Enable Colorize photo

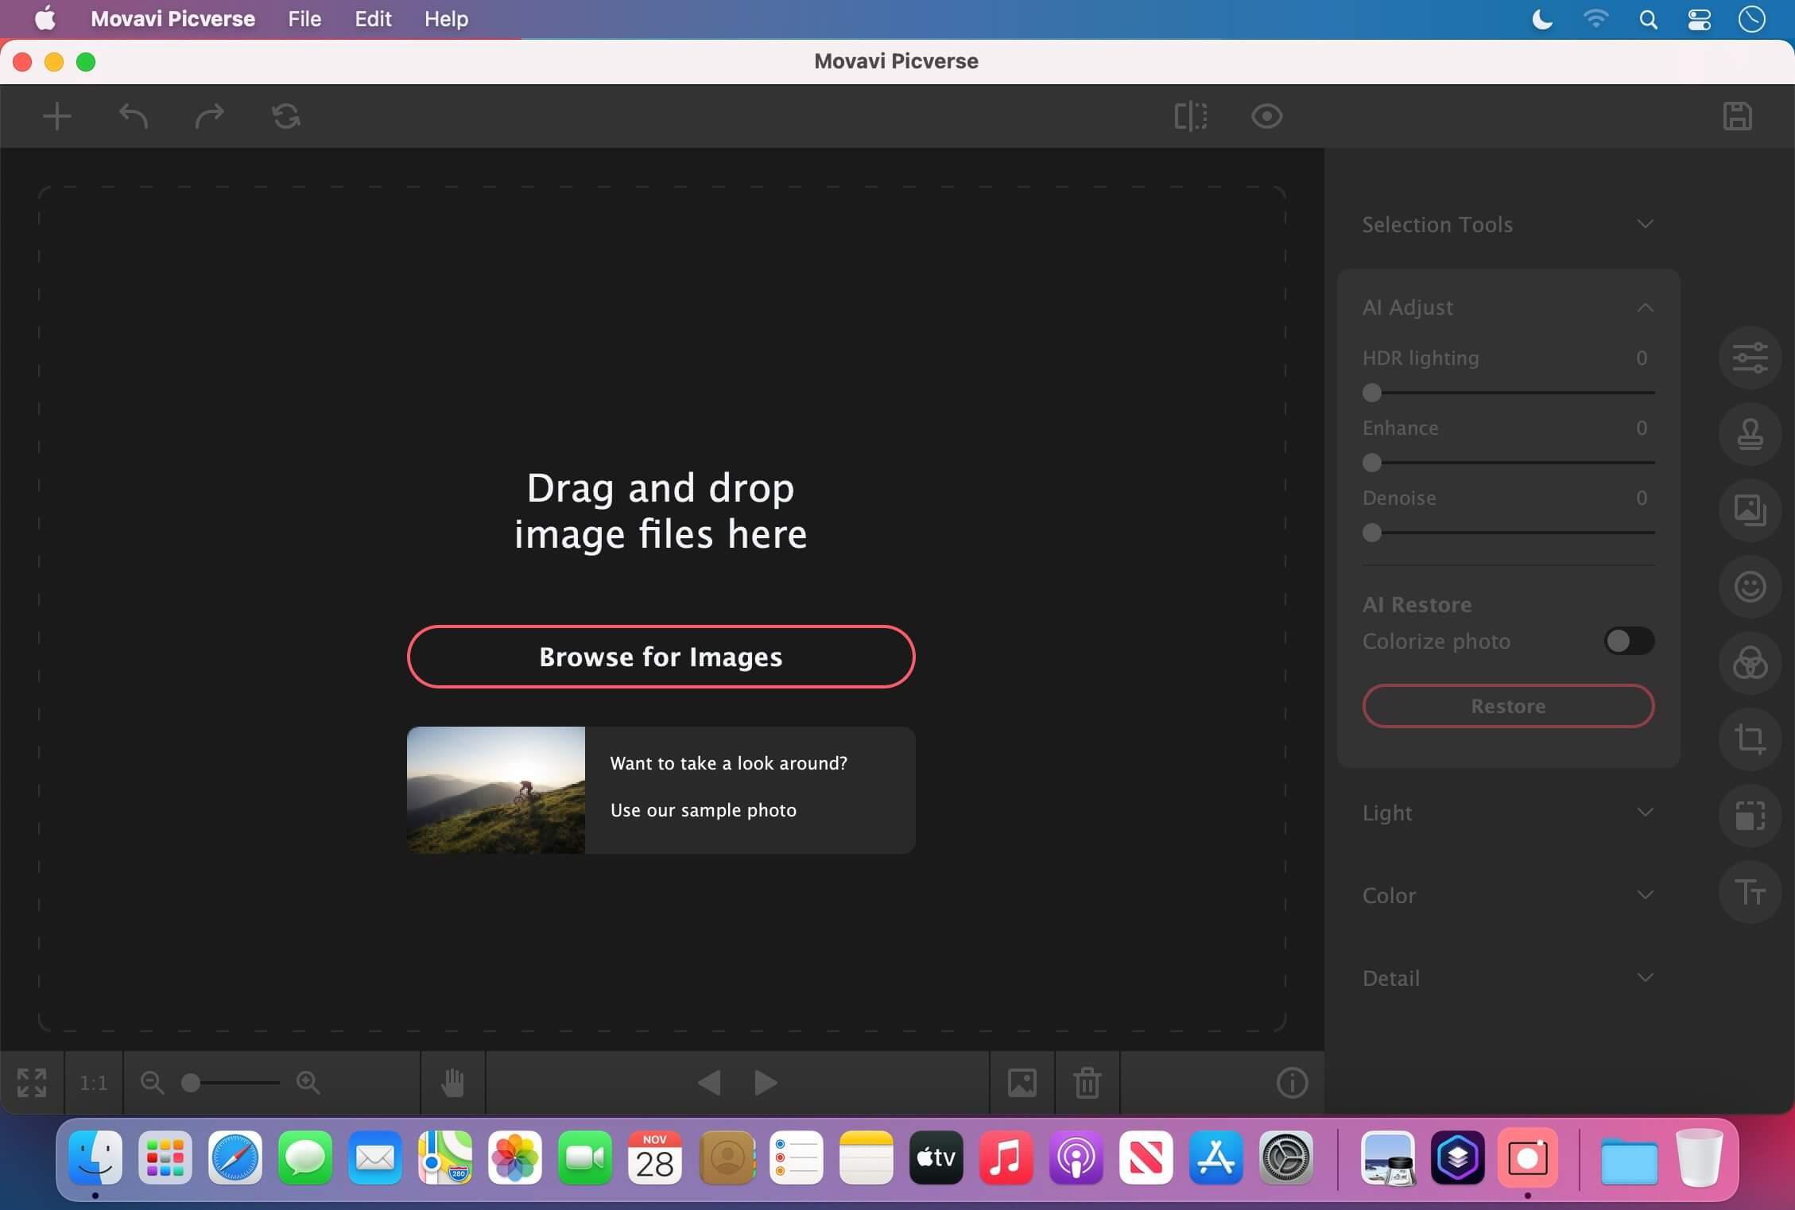click(x=1629, y=641)
